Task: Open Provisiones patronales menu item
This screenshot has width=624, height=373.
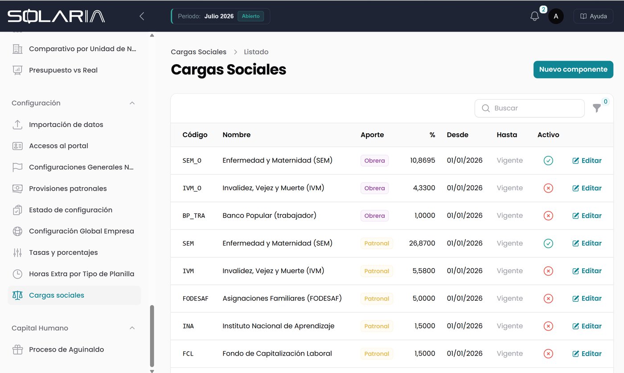Action: coord(74,189)
